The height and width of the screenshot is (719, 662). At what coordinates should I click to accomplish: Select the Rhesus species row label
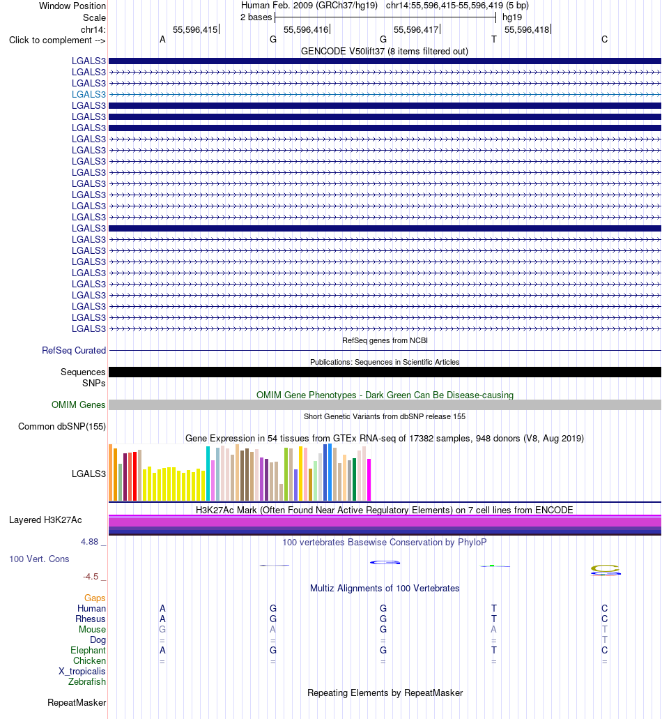coord(91,619)
